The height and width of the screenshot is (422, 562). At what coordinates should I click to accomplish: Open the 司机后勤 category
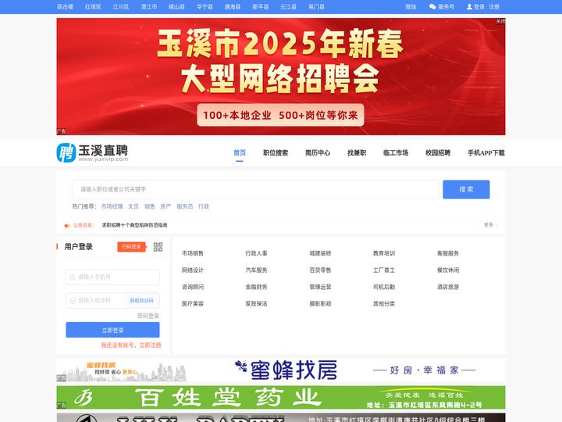(x=384, y=287)
